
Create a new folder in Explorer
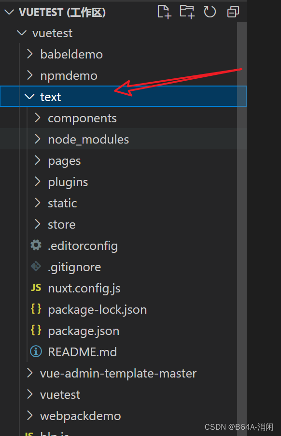tap(187, 12)
